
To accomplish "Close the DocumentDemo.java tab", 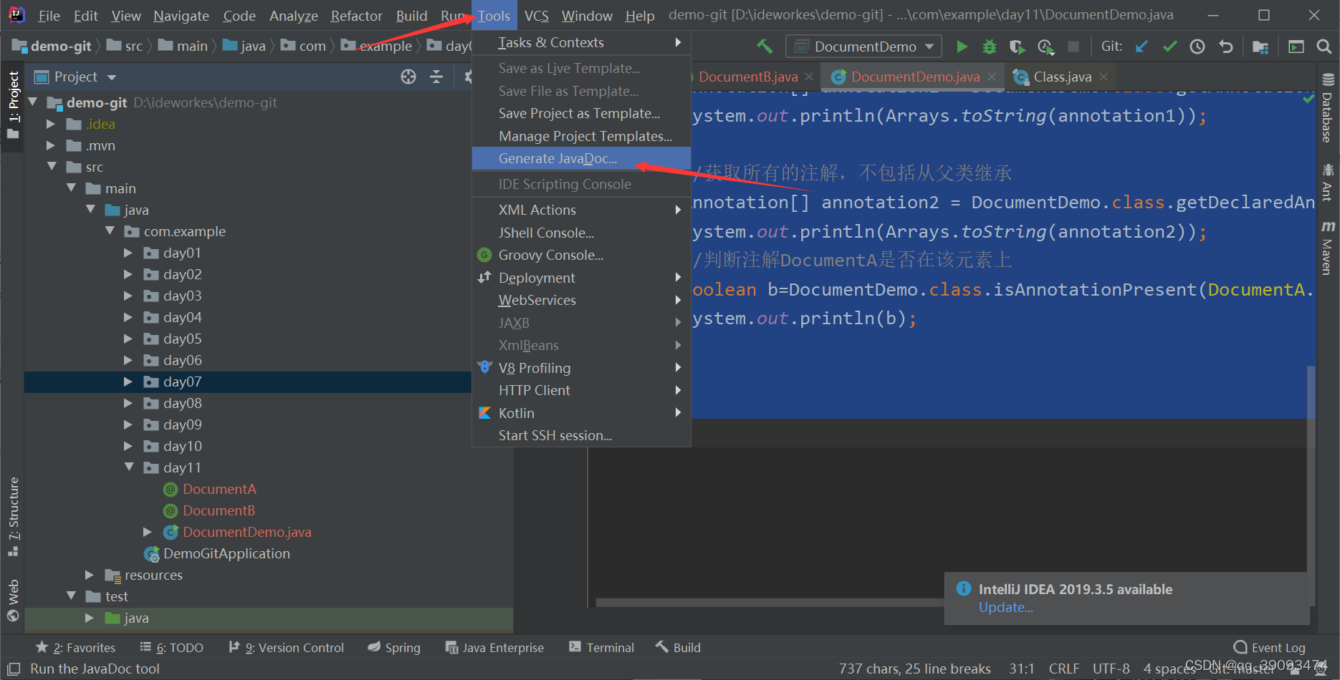I will click(992, 77).
